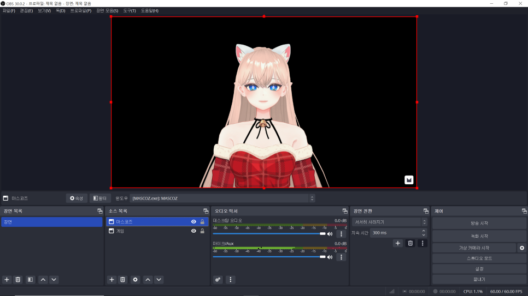Open advanced audio properties gears icon
This screenshot has height=296, width=528.
point(218,280)
